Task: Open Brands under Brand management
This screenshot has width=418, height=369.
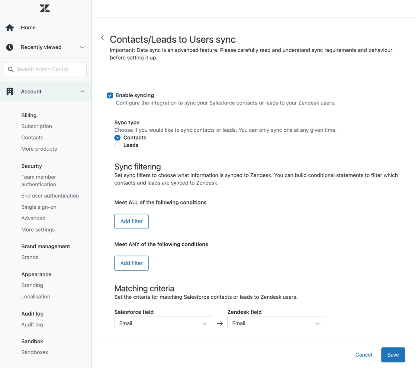Action: [30, 258]
